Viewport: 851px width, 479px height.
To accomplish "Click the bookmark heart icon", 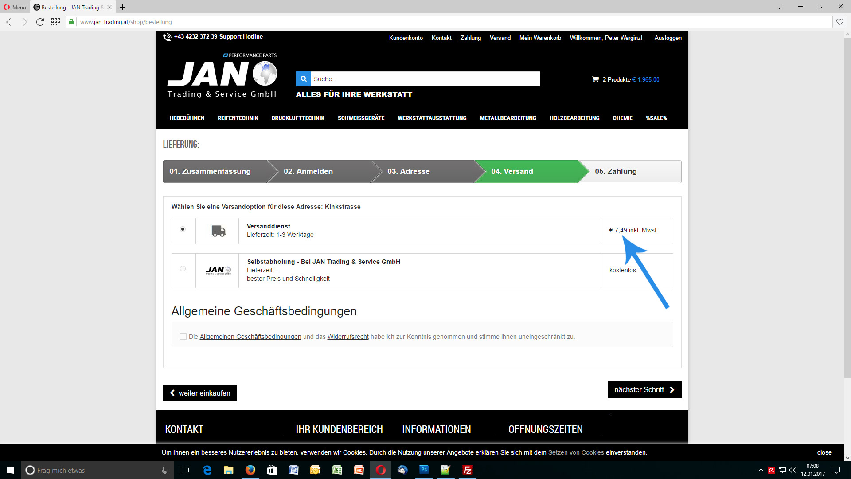I will point(839,22).
